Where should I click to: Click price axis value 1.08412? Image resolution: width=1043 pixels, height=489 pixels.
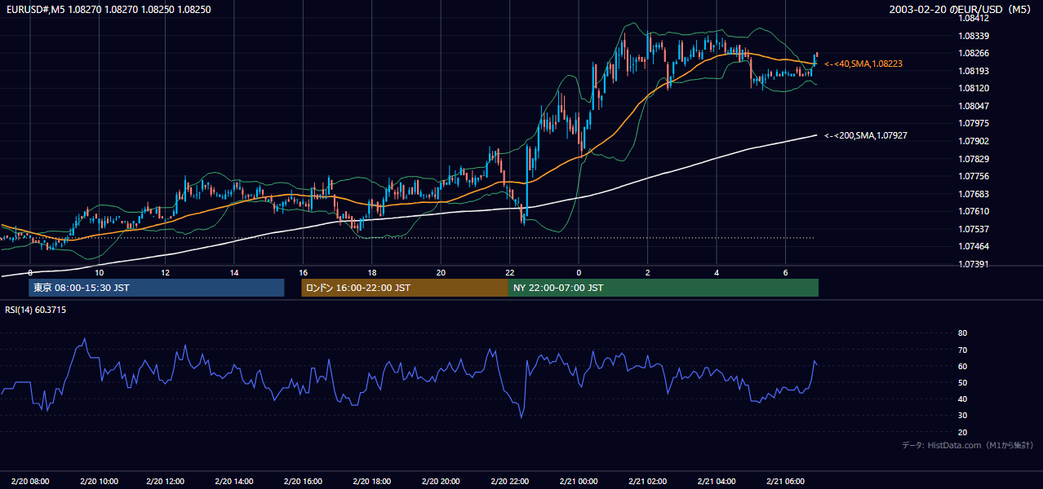click(x=973, y=18)
